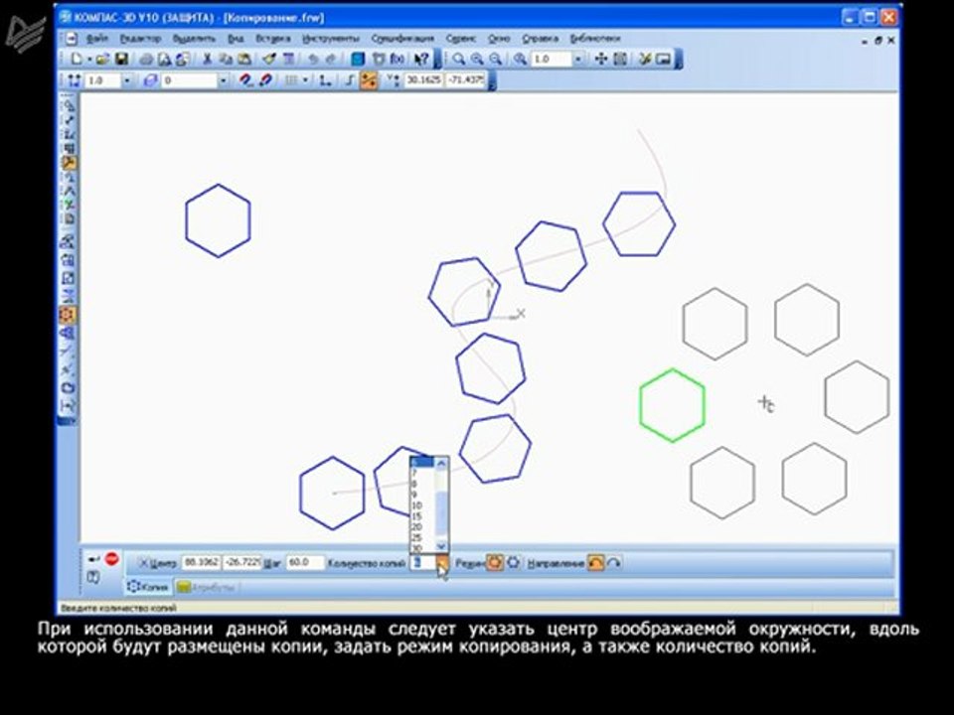This screenshot has width=954, height=715.
Task: Open the Сервис menu
Action: point(461,39)
